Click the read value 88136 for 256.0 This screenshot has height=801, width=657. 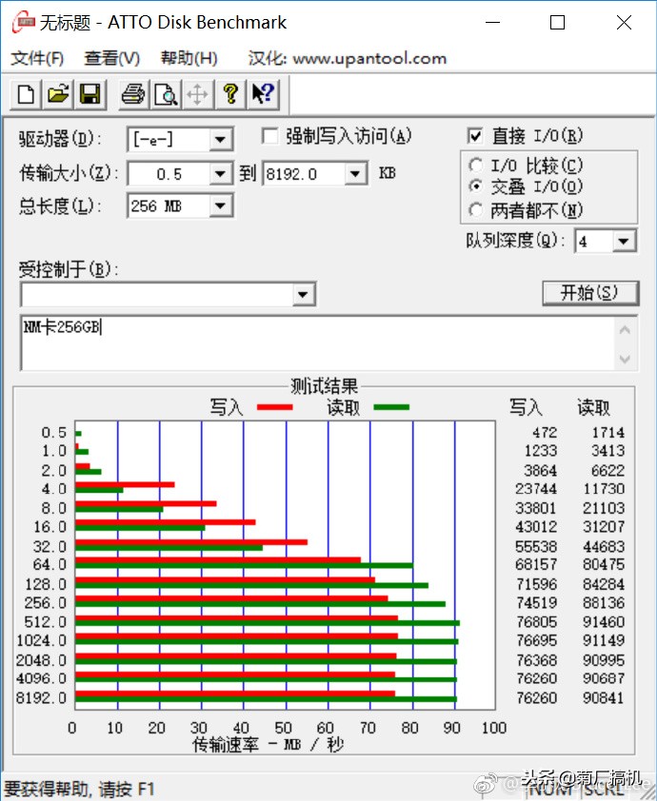(604, 603)
